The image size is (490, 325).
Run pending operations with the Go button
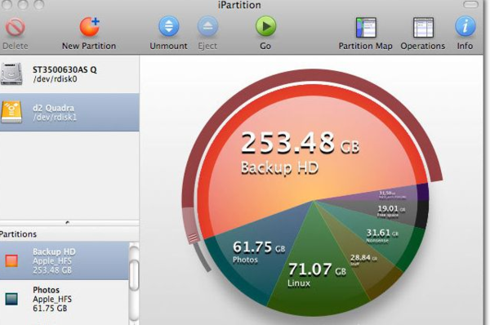click(265, 26)
